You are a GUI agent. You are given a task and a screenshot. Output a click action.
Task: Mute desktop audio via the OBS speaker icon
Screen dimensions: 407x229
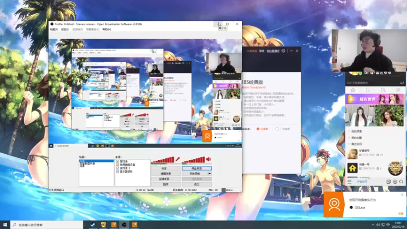point(209,159)
